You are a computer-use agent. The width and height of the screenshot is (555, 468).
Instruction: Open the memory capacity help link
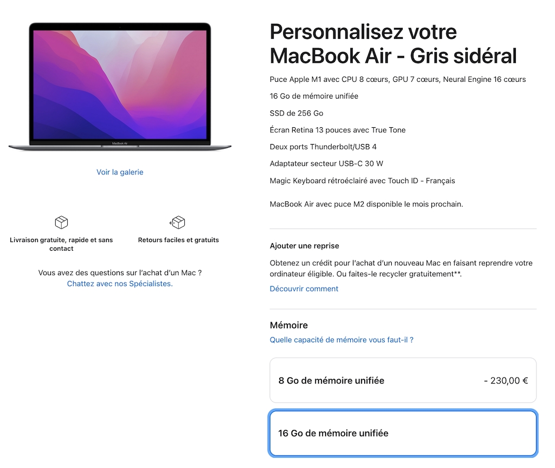pyautogui.click(x=341, y=340)
